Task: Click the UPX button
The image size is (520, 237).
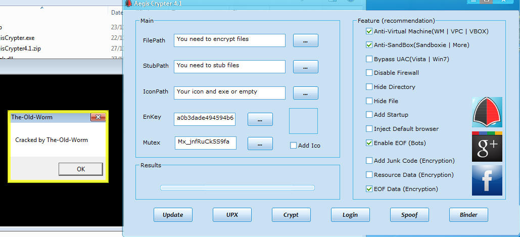Action: (232, 215)
